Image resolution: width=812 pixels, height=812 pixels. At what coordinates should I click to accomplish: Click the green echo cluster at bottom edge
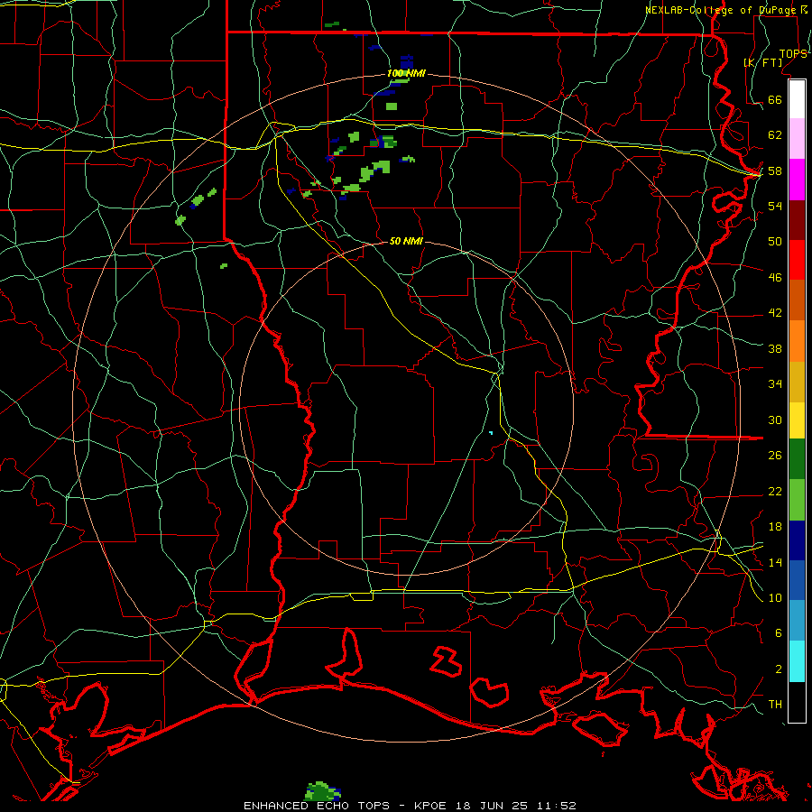click(323, 790)
